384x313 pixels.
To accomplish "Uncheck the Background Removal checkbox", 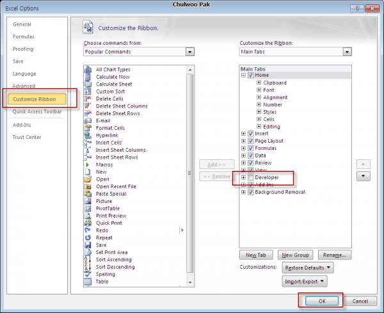I will pyautogui.click(x=250, y=192).
